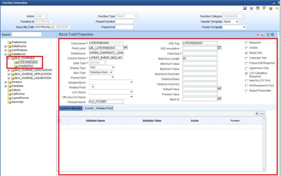
Task: Click the Fieldset Name field
Action: click(x=106, y=102)
